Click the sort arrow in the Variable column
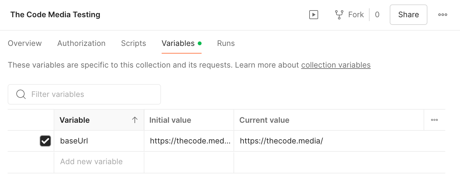 tap(135, 120)
